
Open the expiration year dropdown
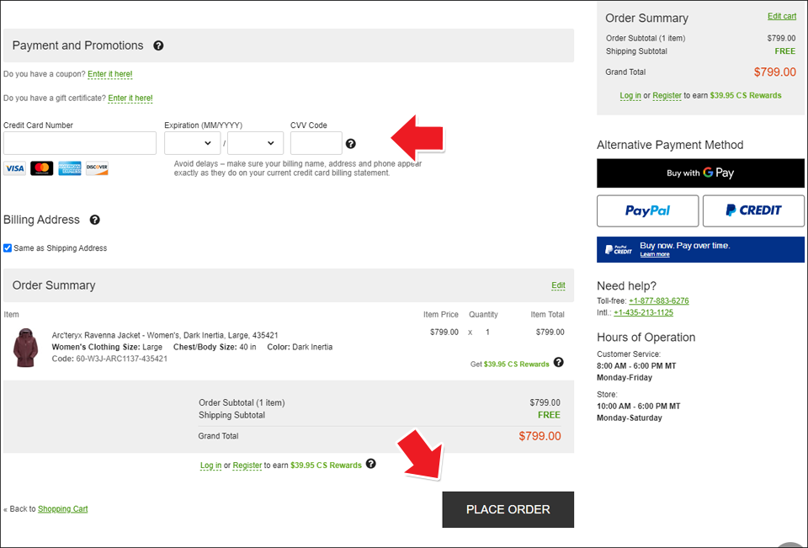(256, 143)
